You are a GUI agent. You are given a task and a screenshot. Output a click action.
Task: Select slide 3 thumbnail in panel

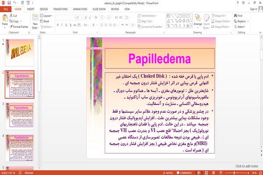pos(19,116)
